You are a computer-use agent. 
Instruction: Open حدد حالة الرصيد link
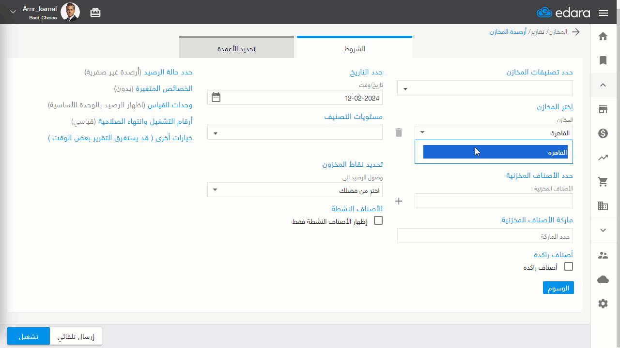[139, 72]
